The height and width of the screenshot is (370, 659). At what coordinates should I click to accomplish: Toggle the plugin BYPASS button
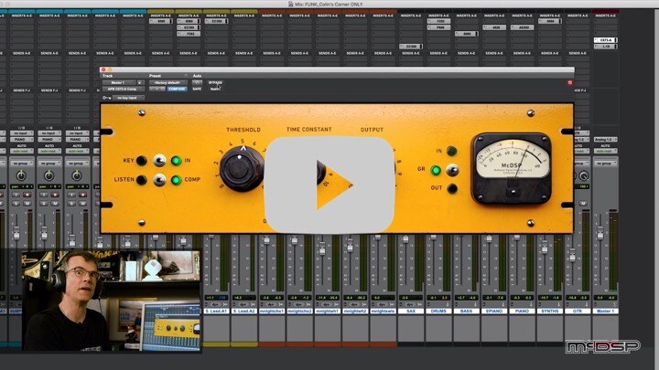[x=215, y=82]
